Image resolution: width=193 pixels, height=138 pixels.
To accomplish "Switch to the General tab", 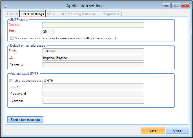I will 12,14.
